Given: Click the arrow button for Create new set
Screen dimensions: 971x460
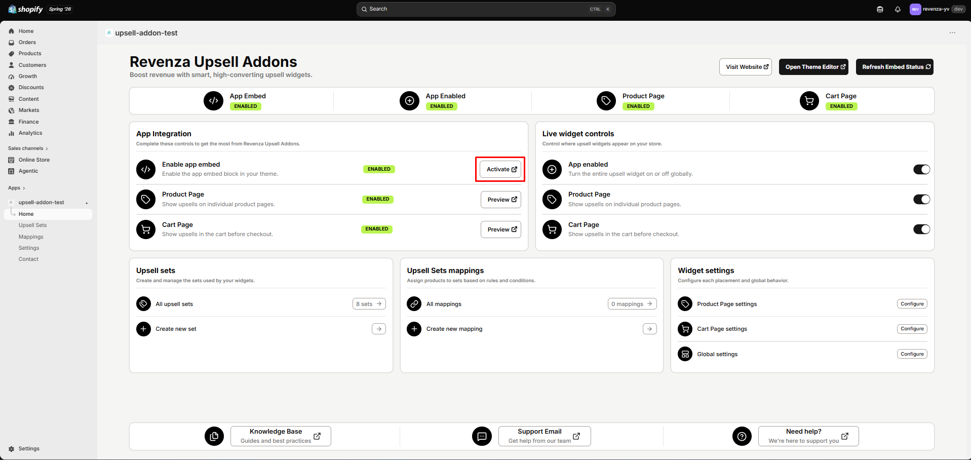Looking at the screenshot, I should pyautogui.click(x=379, y=329).
